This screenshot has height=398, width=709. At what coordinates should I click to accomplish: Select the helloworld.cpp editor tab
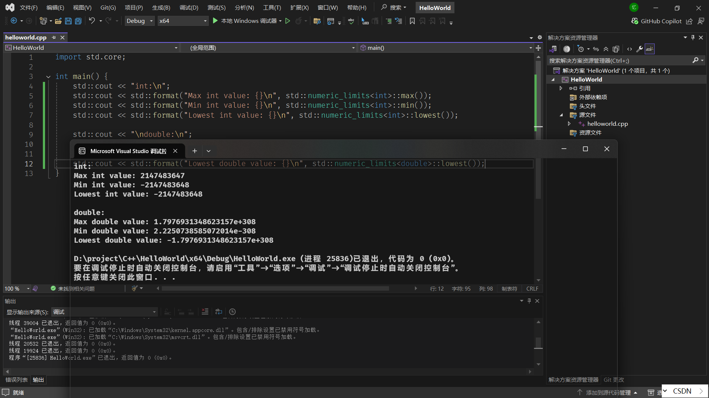26,38
